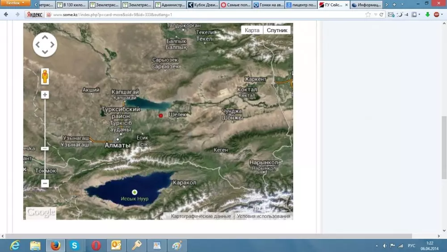Screen dimensions: 447x252
Task: Bookmark this page with the star icon
Action: pyautogui.click(x=368, y=14)
